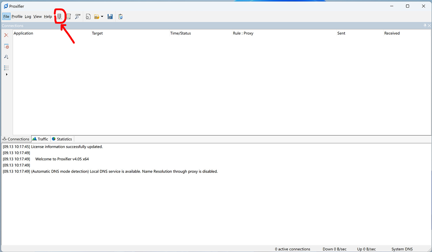The width and height of the screenshot is (432, 252).
Task: Click the block-connection window icon in sidebar
Action: [x=6, y=46]
